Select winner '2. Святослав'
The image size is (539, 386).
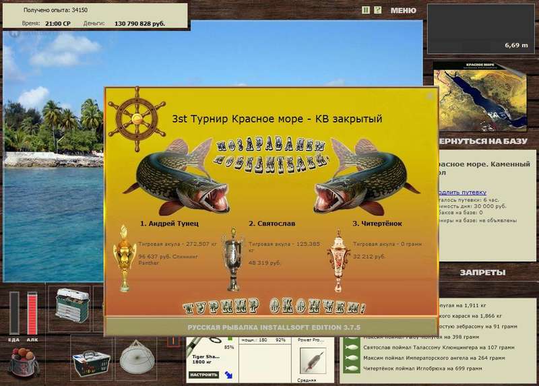coord(272,224)
